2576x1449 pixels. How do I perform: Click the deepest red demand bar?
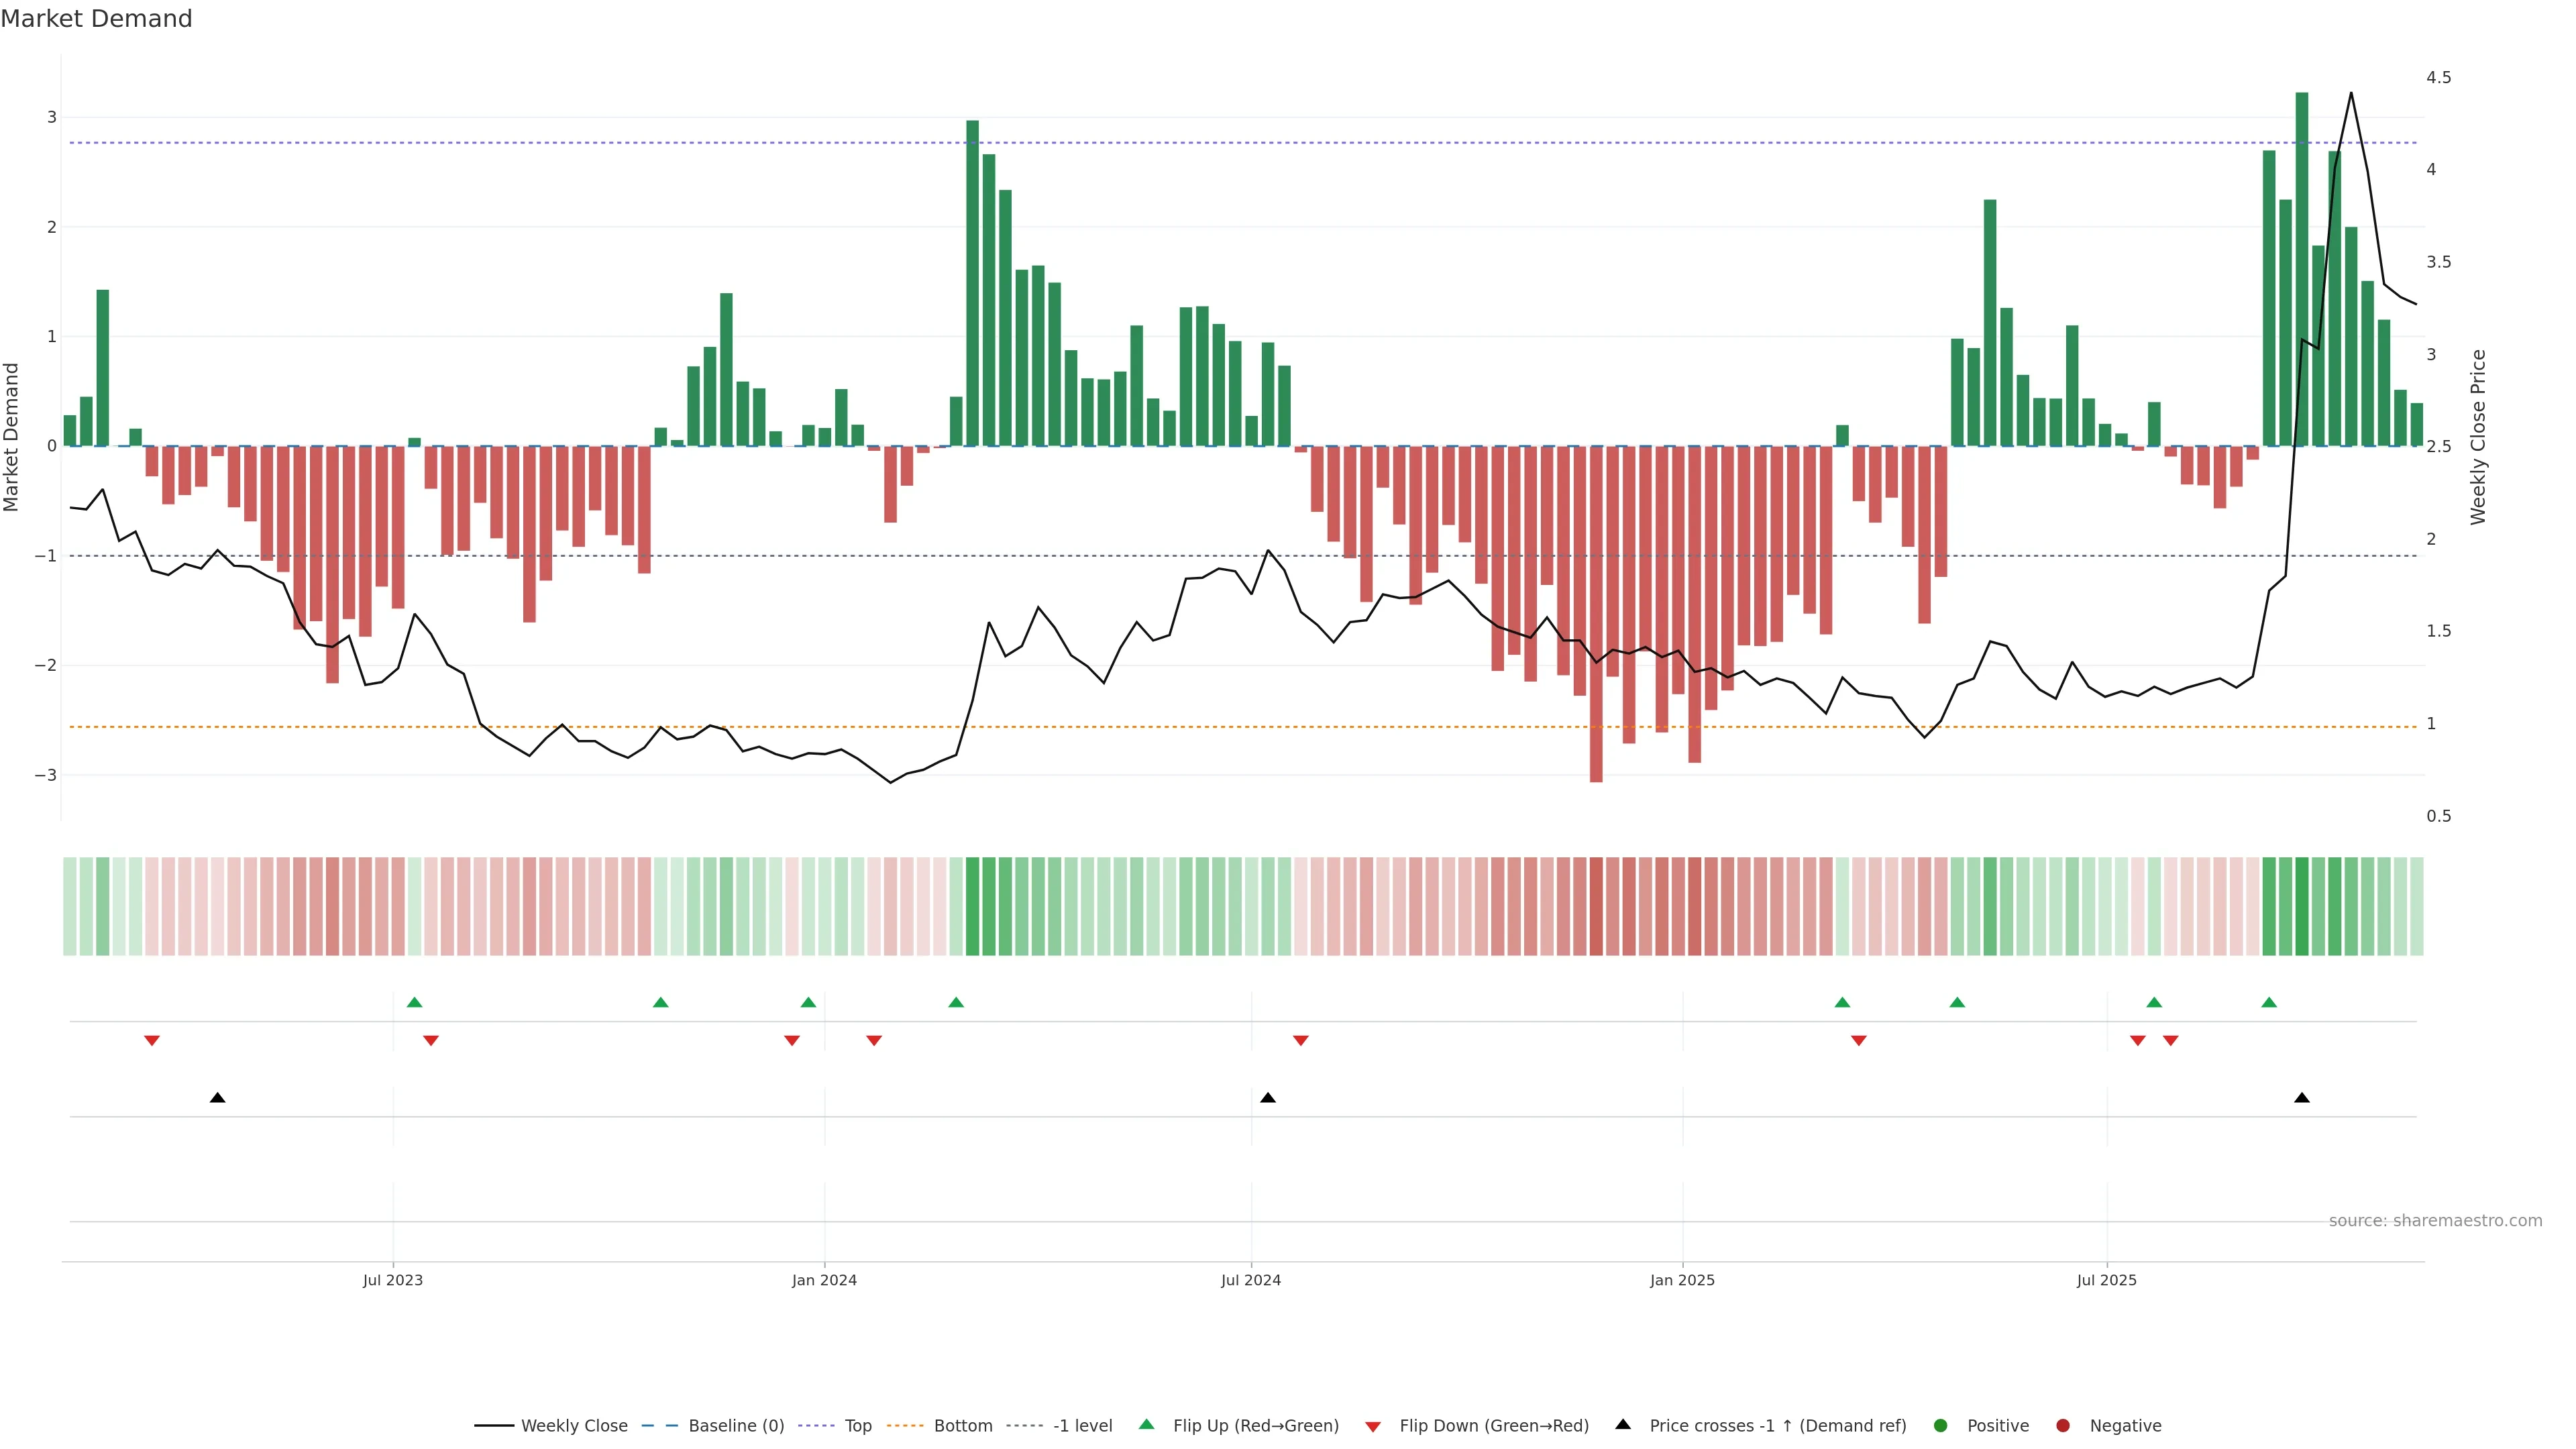coord(1596,614)
